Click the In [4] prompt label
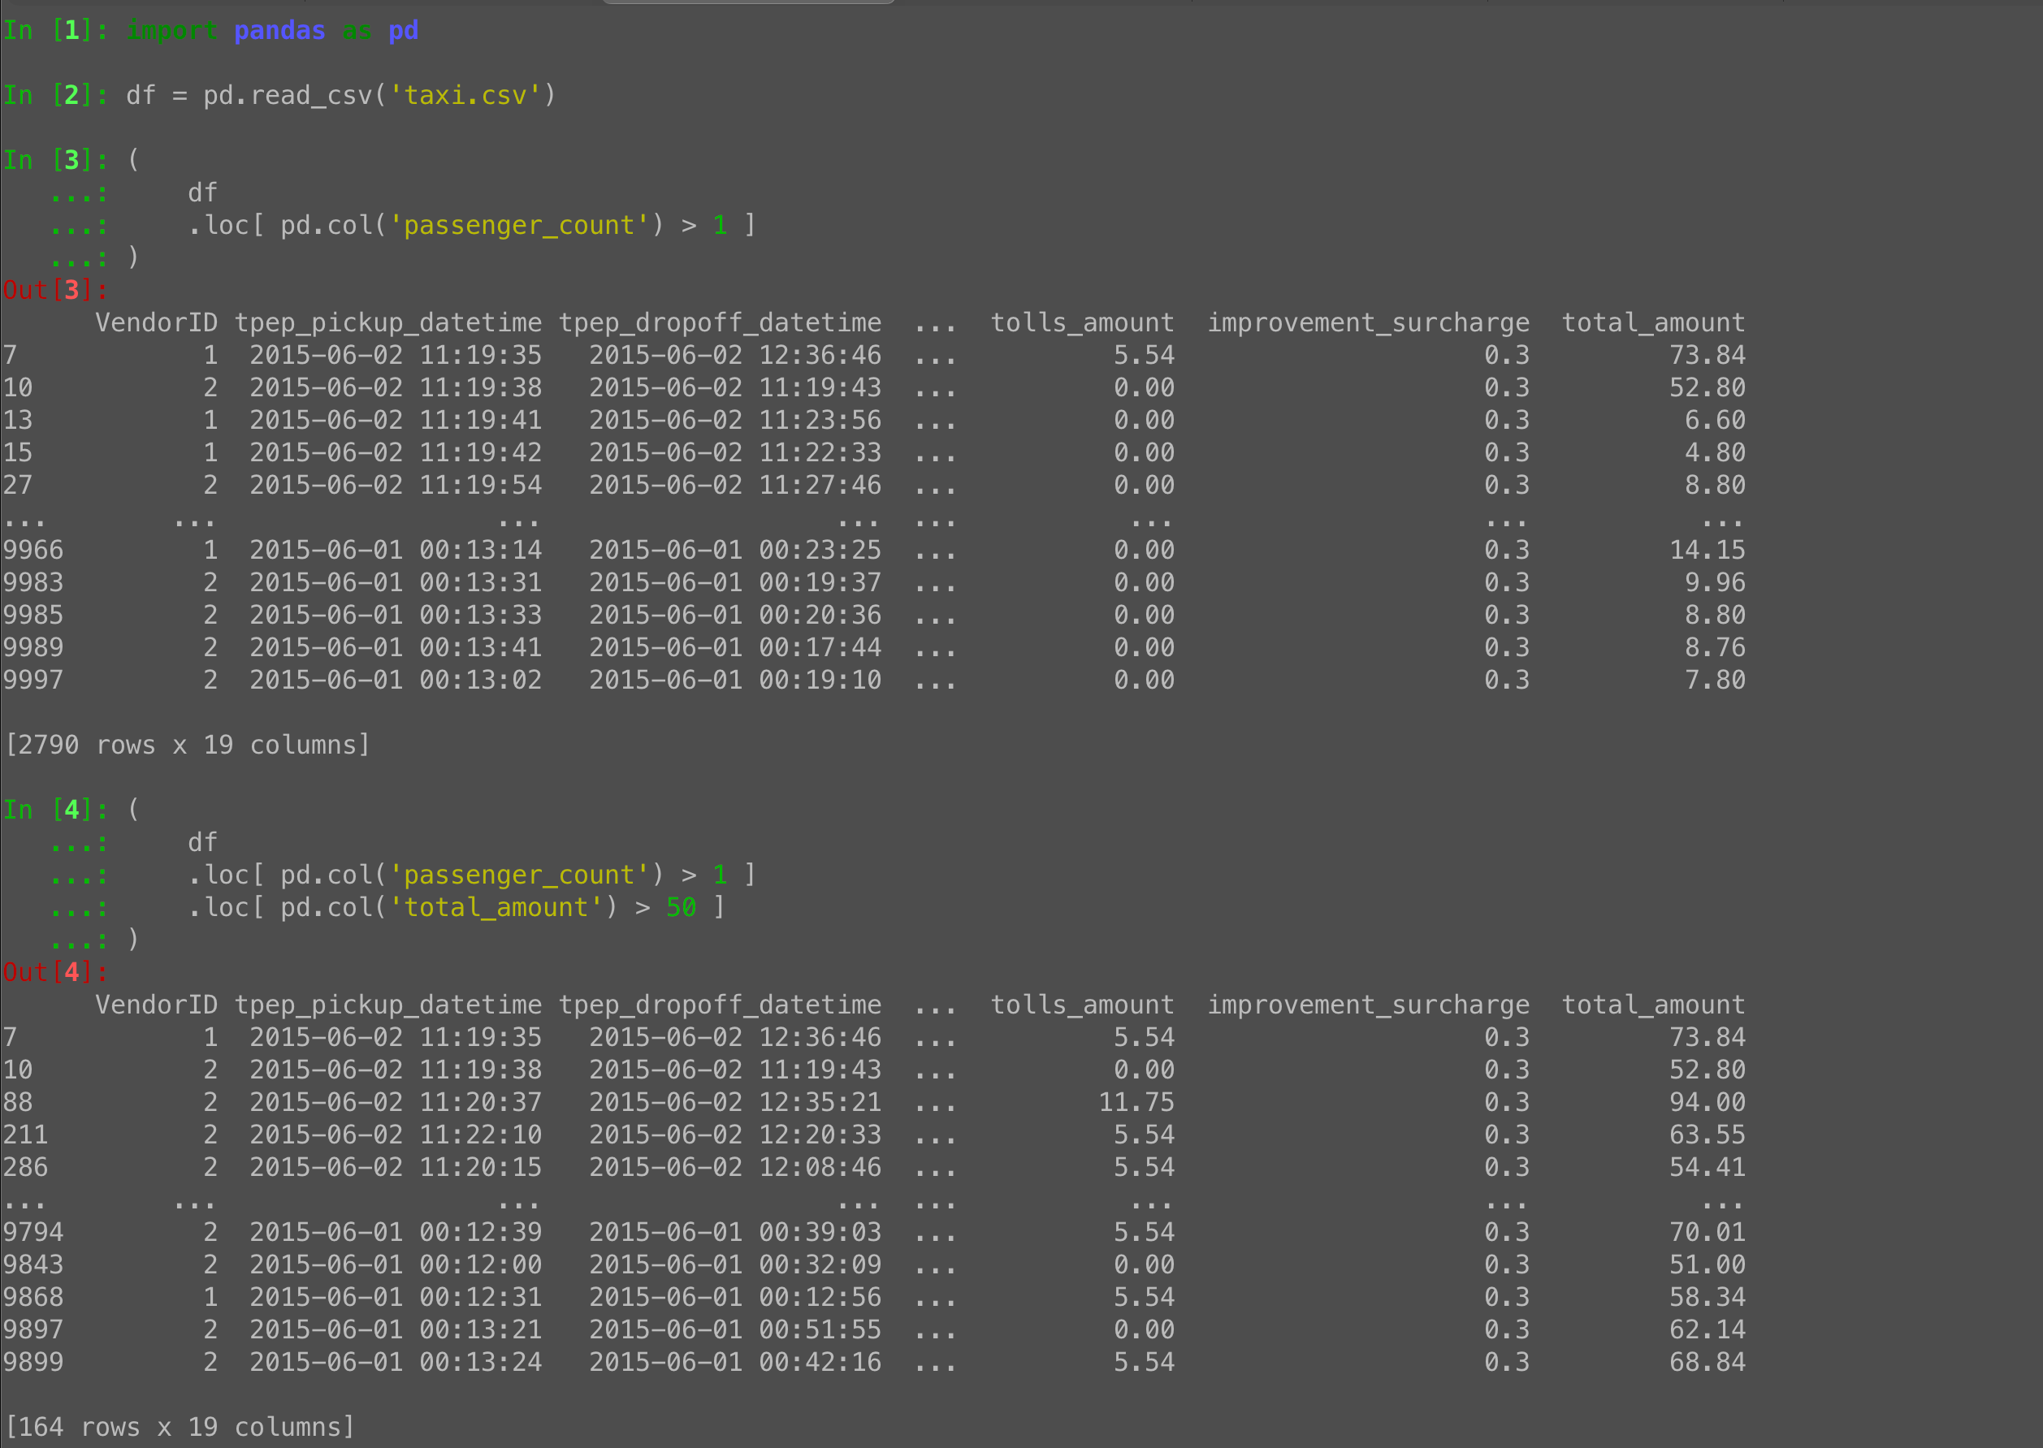Image resolution: width=2043 pixels, height=1448 pixels. [55, 810]
